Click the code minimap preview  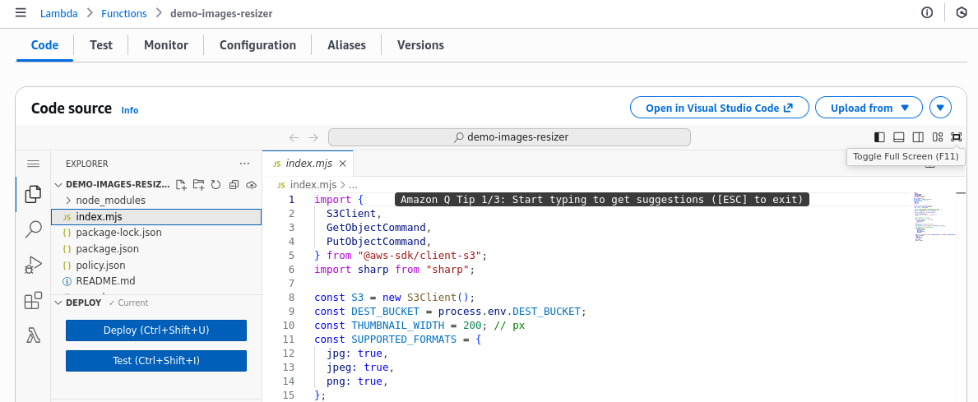[x=933, y=218]
